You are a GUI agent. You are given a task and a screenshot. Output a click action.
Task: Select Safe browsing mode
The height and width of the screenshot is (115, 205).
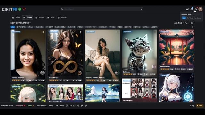(184, 18)
